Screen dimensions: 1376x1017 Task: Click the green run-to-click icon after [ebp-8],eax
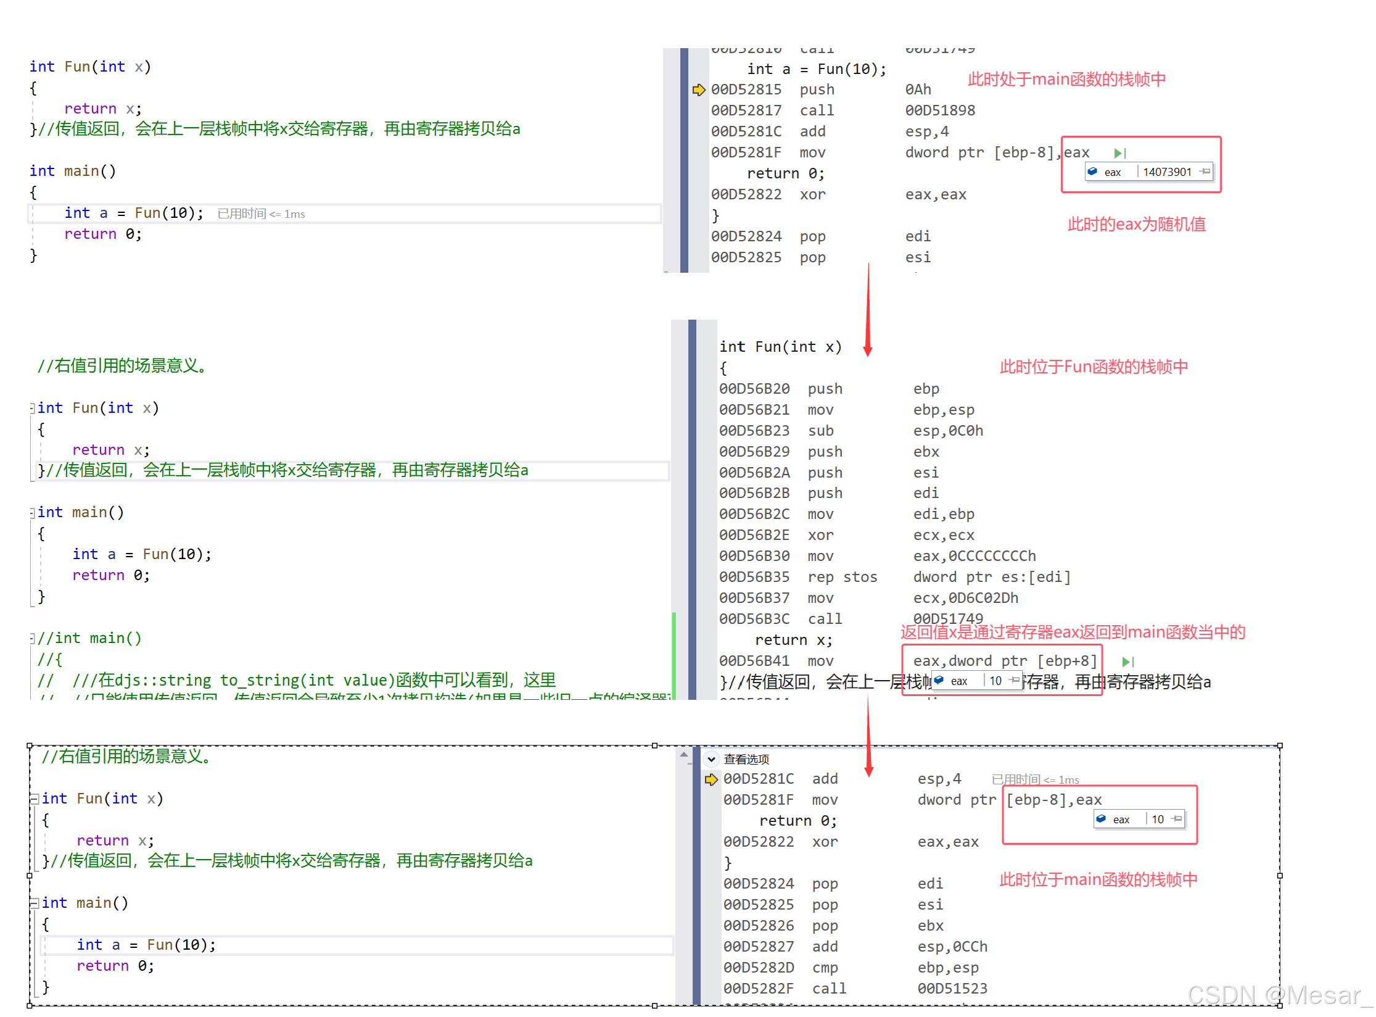pyautogui.click(x=1120, y=153)
